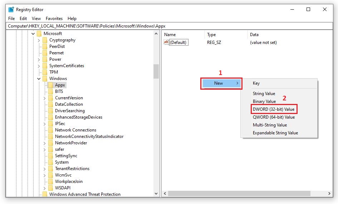Click the Data column header
Image resolution: width=338 pixels, height=204 pixels.
point(254,35)
